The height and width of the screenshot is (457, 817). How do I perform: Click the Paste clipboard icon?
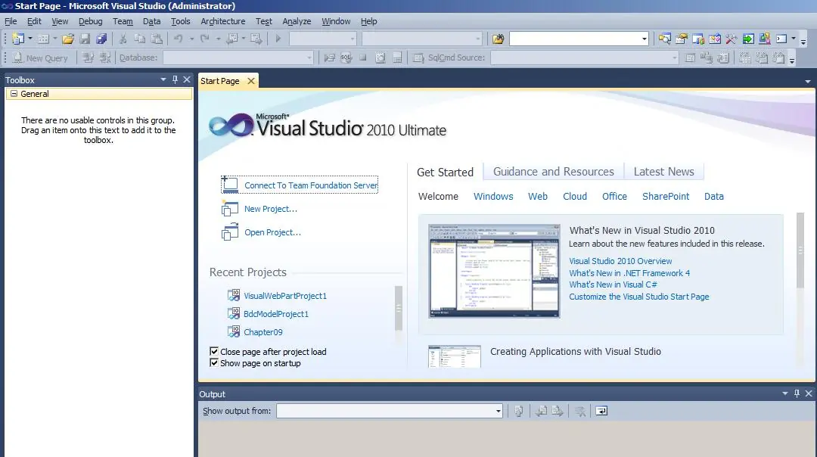coord(157,39)
